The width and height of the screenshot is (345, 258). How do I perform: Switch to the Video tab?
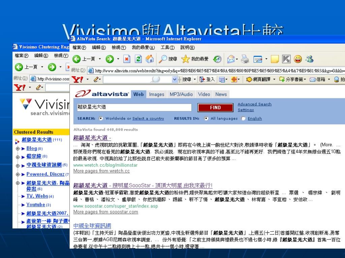(x=204, y=94)
